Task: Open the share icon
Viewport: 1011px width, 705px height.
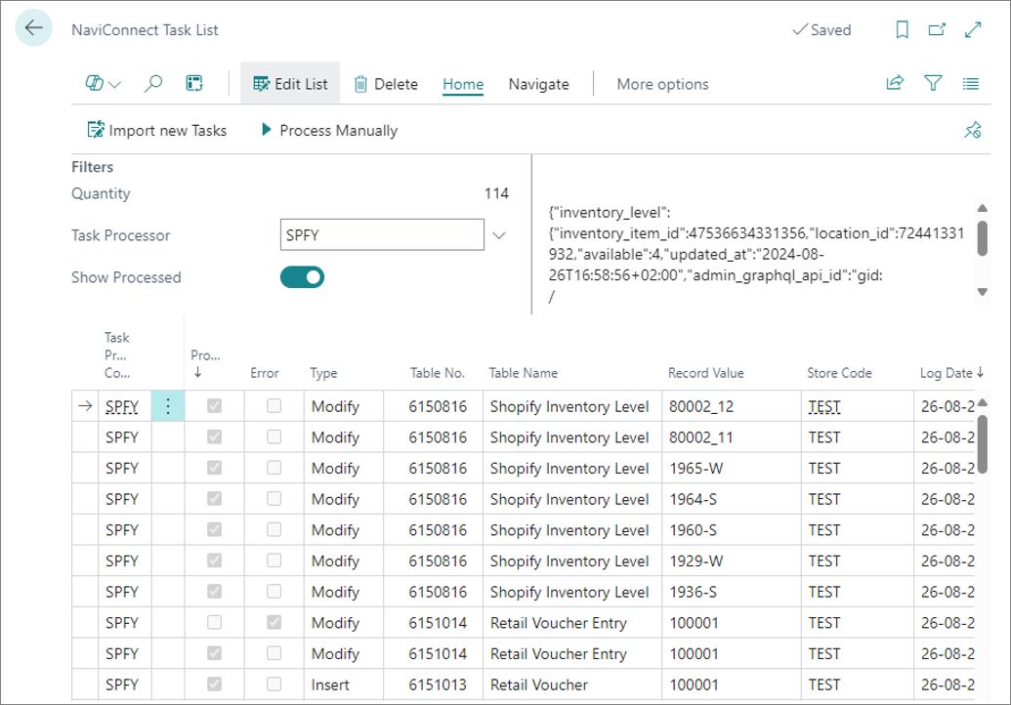Action: 895,83
